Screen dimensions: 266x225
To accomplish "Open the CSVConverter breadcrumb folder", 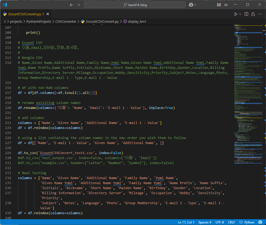I will pos(66,21).
